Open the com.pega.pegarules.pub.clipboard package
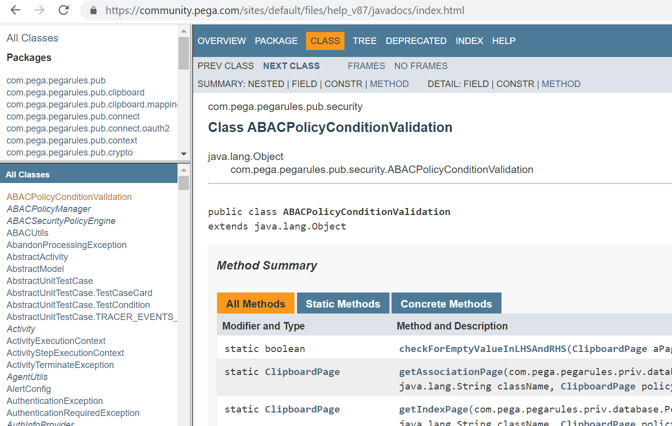This screenshot has width=672, height=426. 75,92
